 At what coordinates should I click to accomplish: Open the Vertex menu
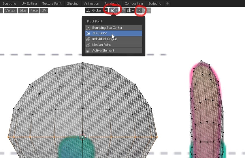(x=10, y=10)
